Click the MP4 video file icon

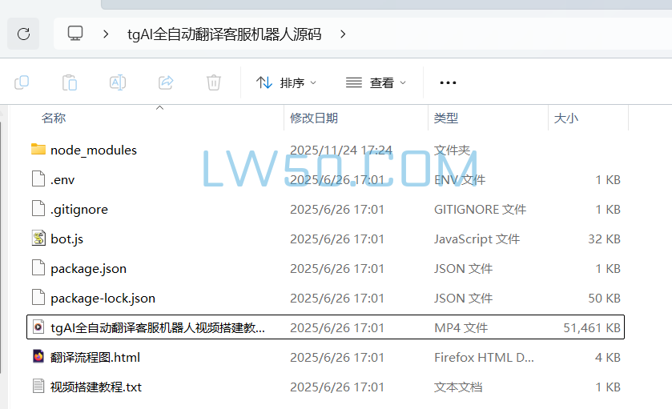pos(38,327)
